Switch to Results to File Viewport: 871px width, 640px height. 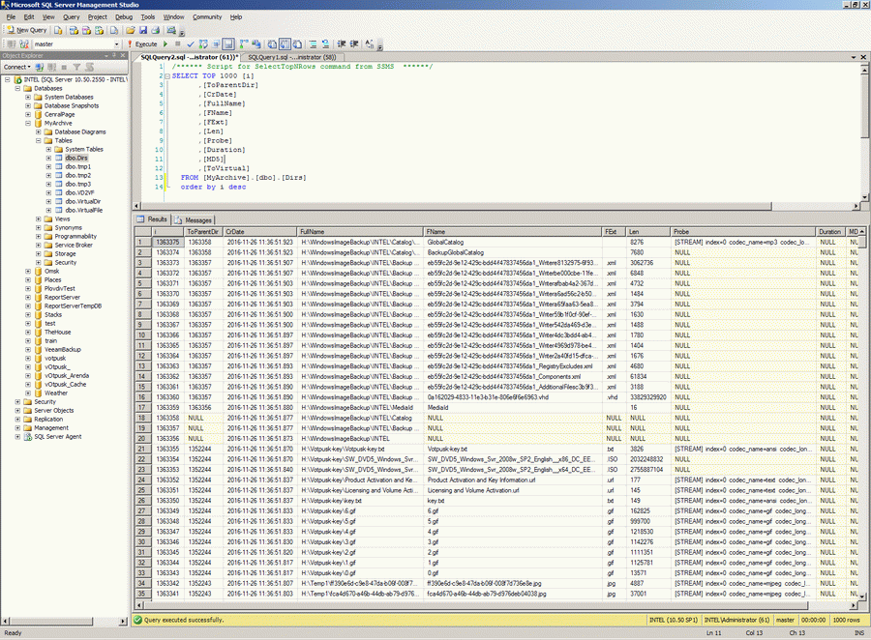click(x=297, y=44)
